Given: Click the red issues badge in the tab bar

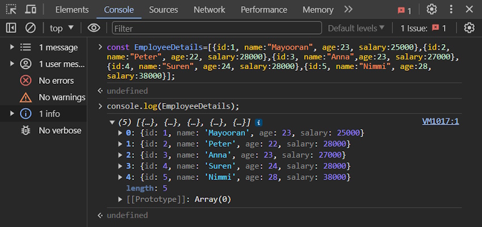Looking at the screenshot, I should point(404,10).
